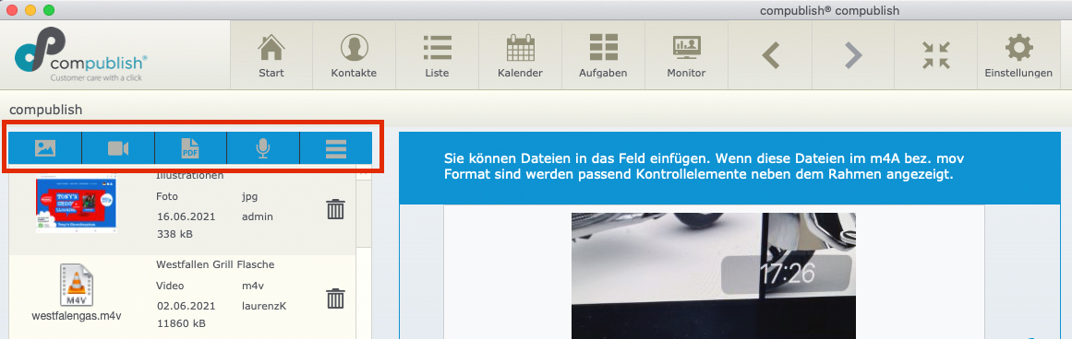Click the preview image showing 17:26
The height and width of the screenshot is (339, 1072).
point(714,275)
